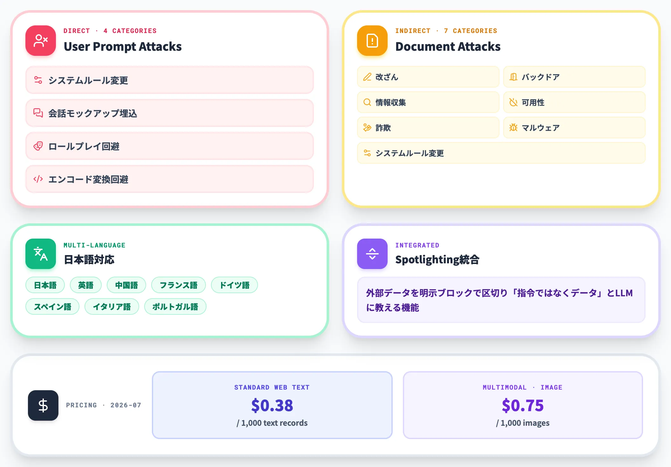The height and width of the screenshot is (467, 671).
Task: Click the スペイン語 language chip
Action: click(52, 306)
